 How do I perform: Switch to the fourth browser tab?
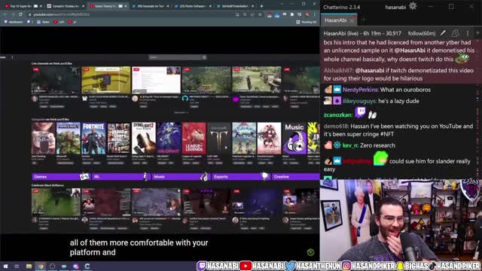coord(150,6)
